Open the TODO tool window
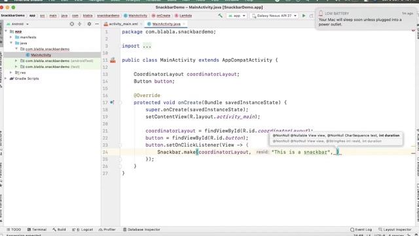This screenshot has height=236, width=419. [14, 229]
